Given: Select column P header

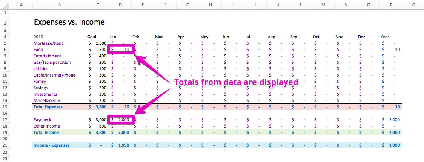Looking at the screenshot, I should (390, 5).
